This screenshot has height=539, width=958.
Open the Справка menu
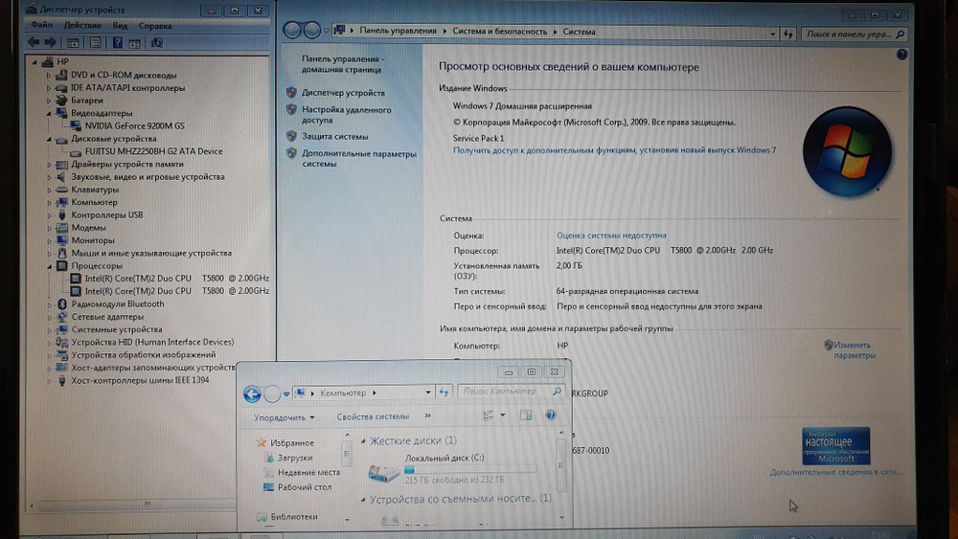click(x=154, y=26)
